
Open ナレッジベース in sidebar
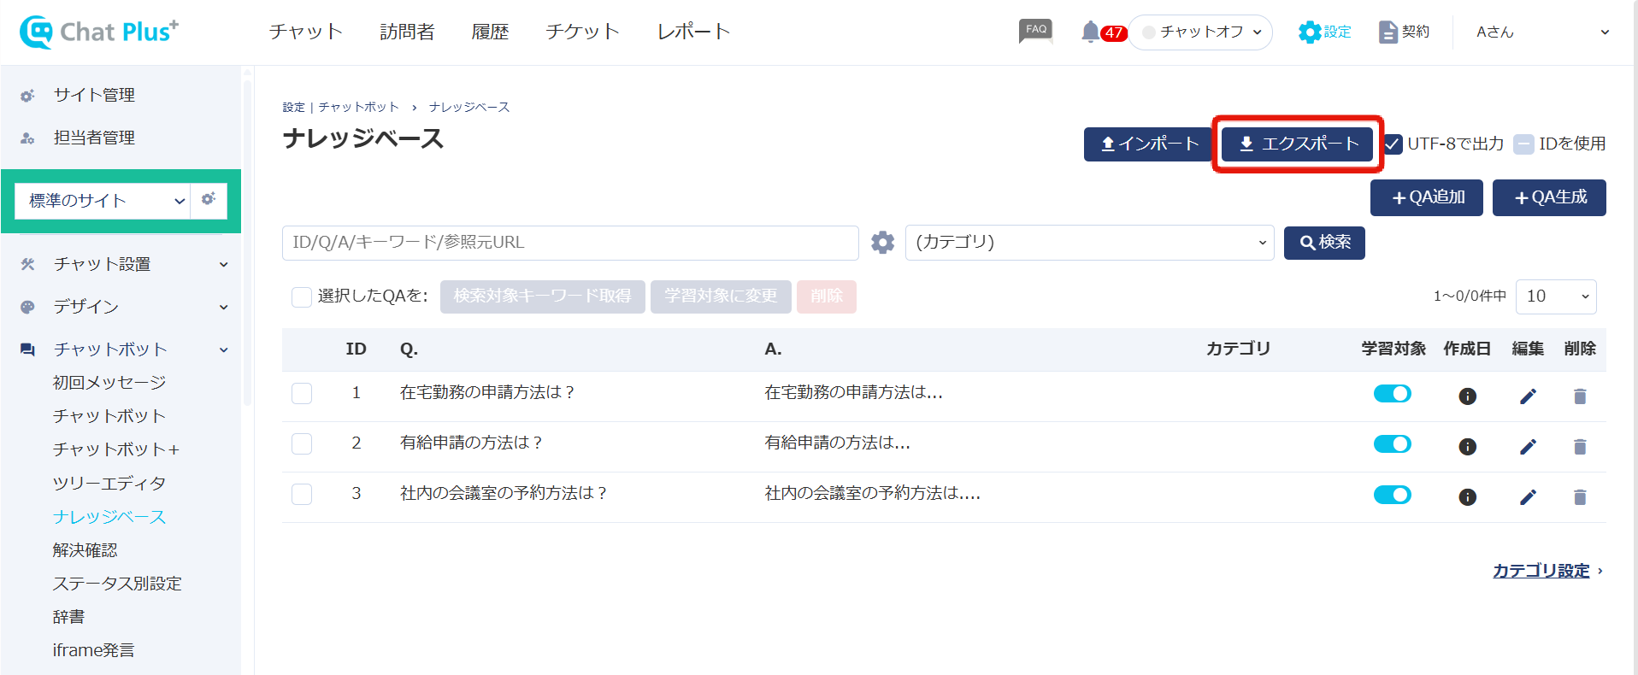(109, 517)
